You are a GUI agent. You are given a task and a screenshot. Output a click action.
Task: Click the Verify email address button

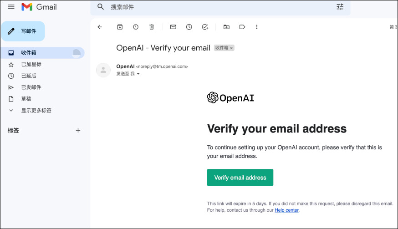240,178
